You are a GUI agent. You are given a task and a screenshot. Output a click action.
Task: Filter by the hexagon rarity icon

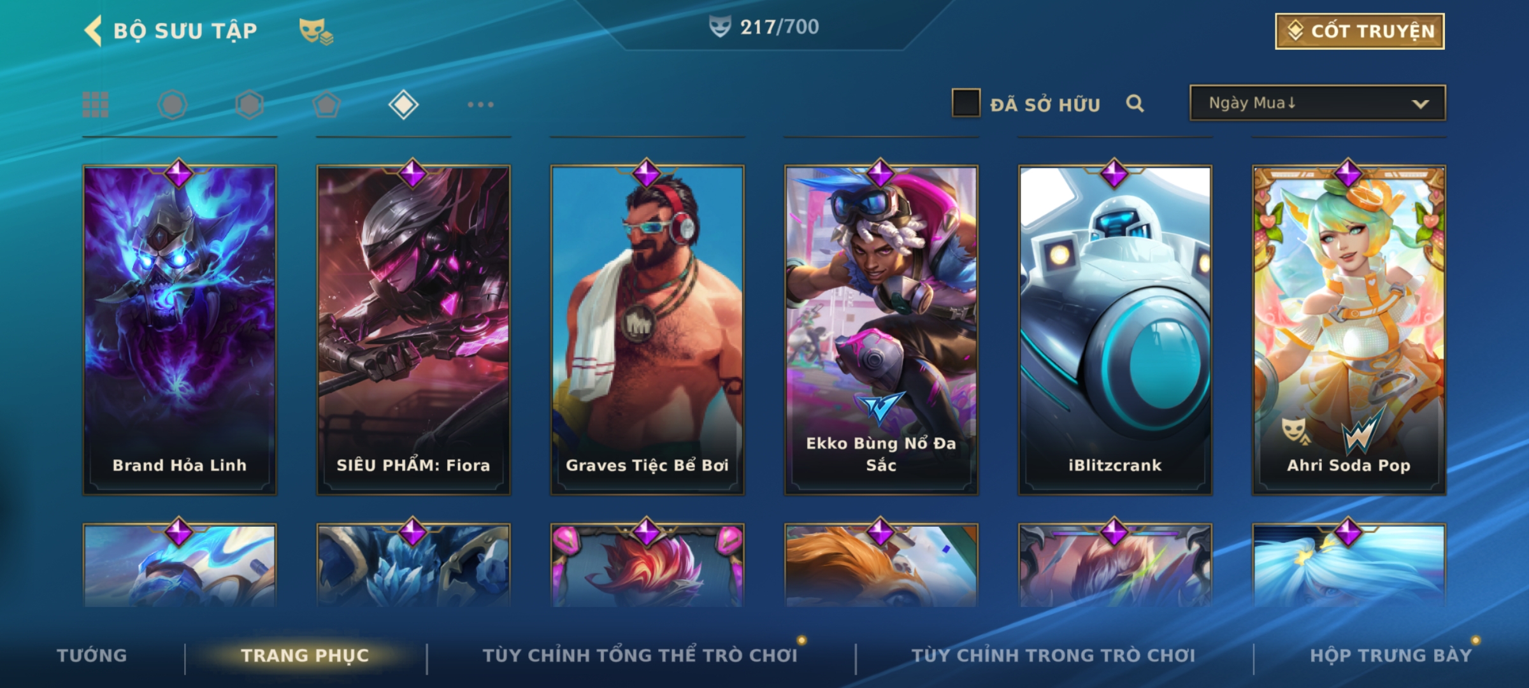click(249, 104)
